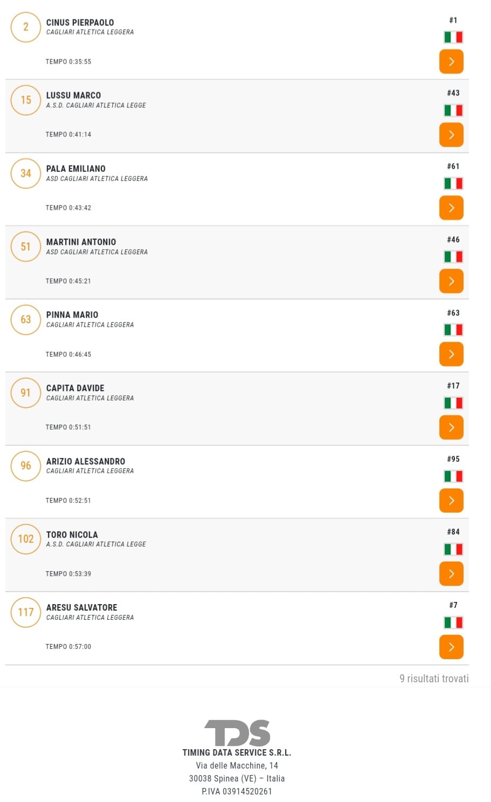Click bib number #84 label
Screen dimensions: 491x802
coord(453,532)
